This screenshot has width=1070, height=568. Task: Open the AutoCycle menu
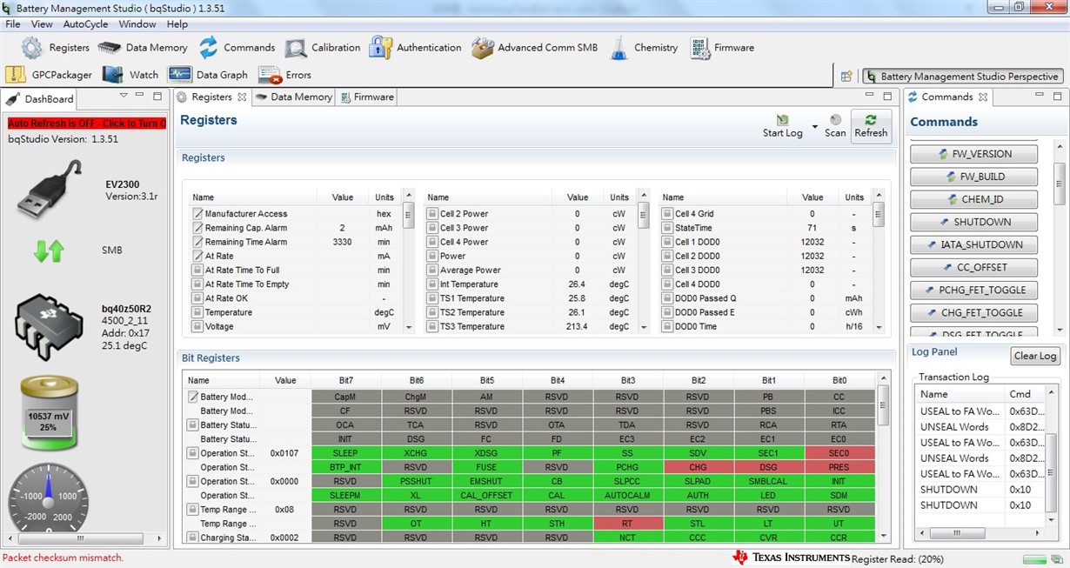pos(86,24)
